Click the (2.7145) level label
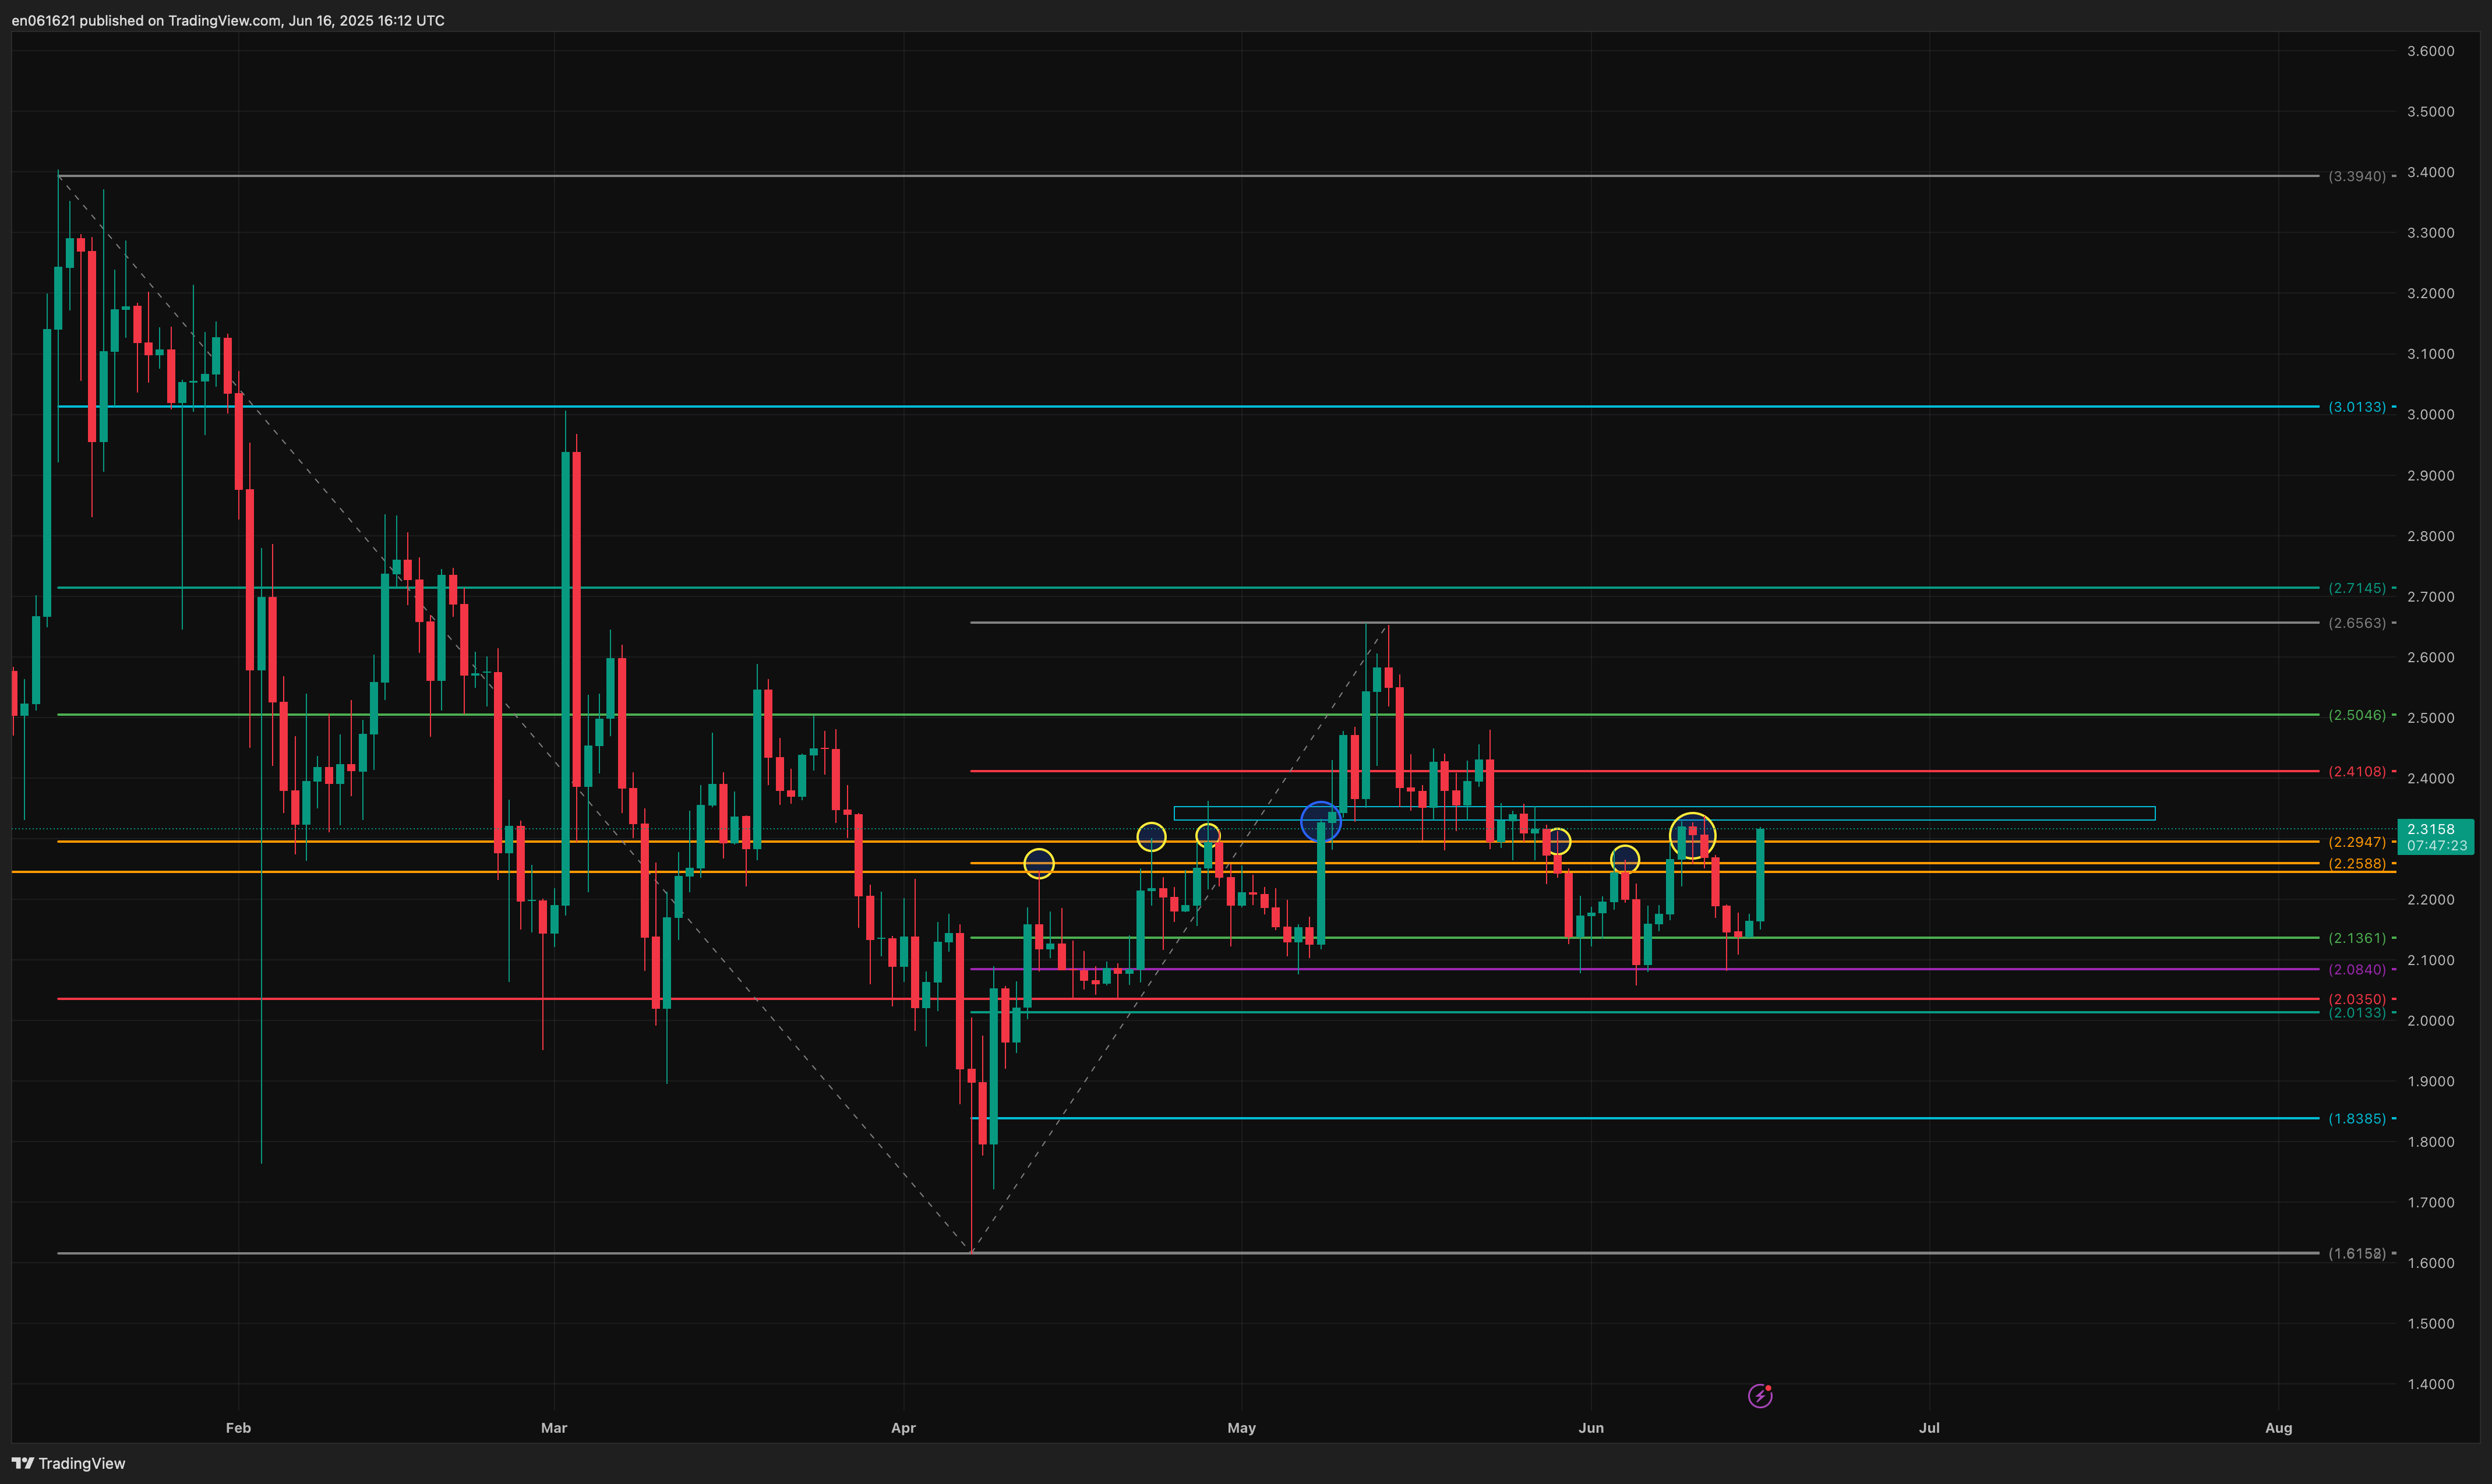The image size is (2492, 1484). 2357,588
